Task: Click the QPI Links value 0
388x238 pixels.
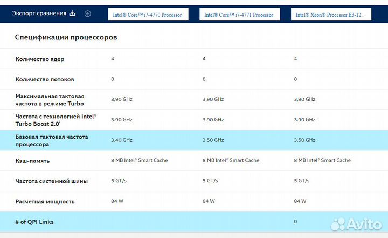Action: coord(295,222)
